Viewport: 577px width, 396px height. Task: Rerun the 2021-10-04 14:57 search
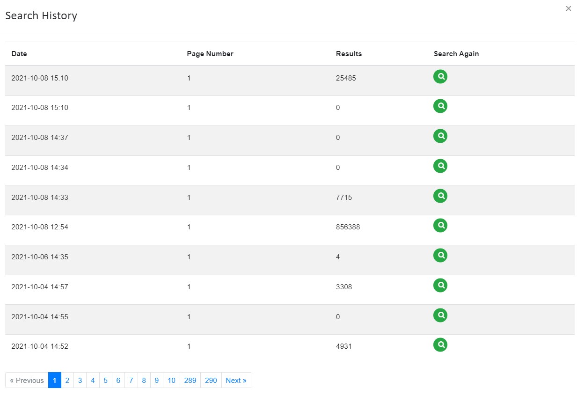point(440,285)
